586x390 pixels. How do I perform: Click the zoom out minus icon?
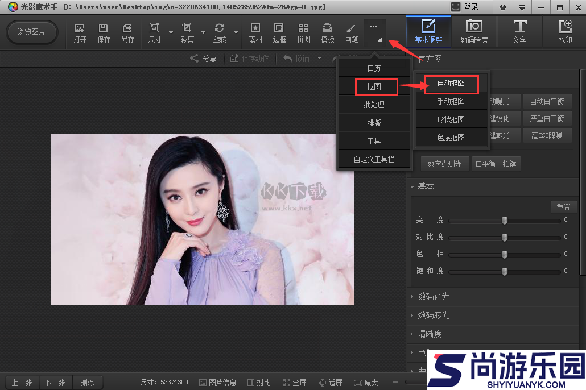(395, 382)
